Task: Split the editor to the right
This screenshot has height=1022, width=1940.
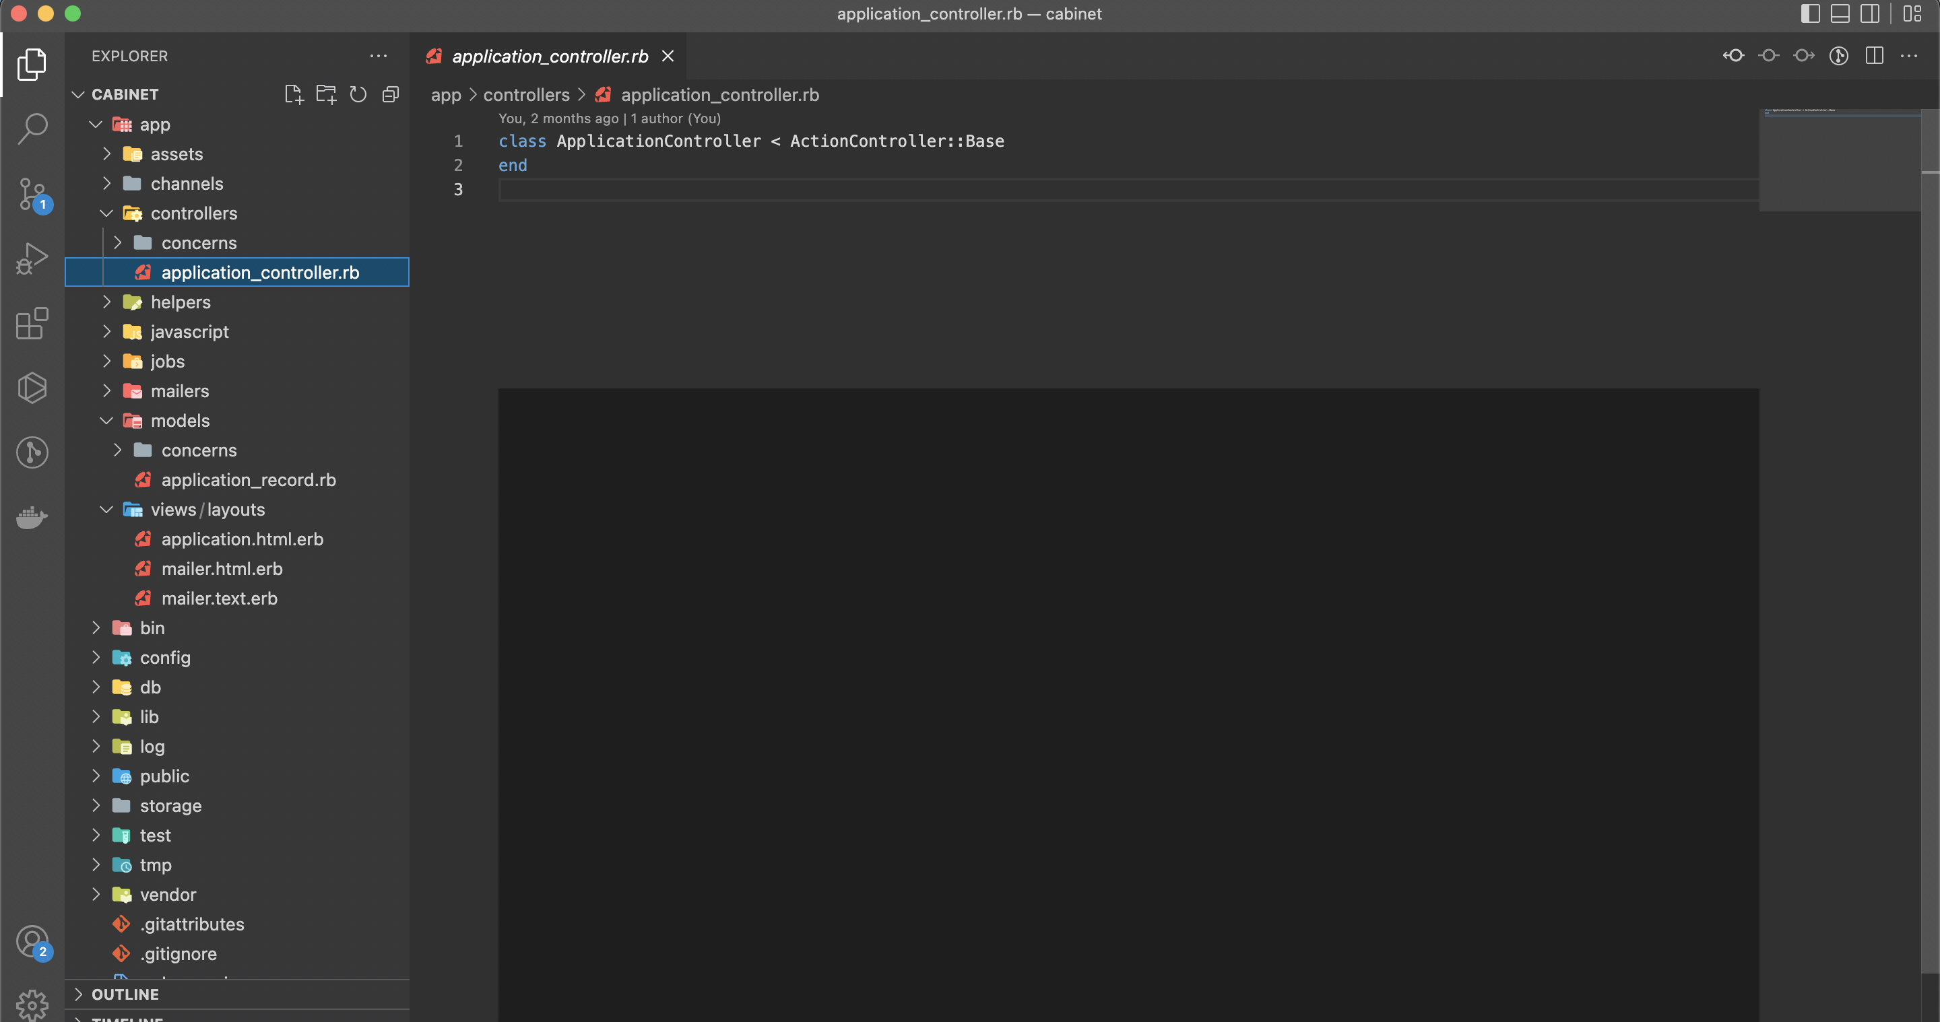Action: coord(1874,56)
